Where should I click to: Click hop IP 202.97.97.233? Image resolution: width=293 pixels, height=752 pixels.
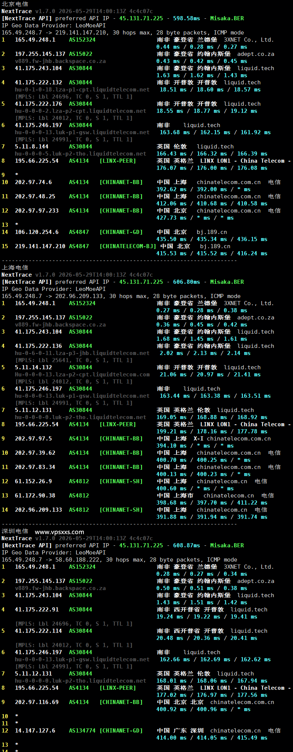click(x=37, y=211)
